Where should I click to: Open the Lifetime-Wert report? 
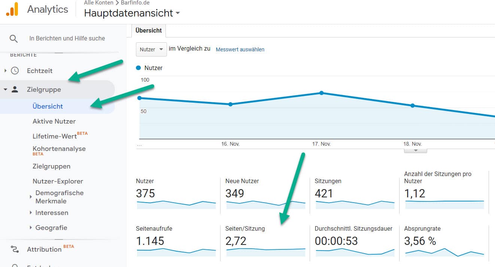(55, 136)
